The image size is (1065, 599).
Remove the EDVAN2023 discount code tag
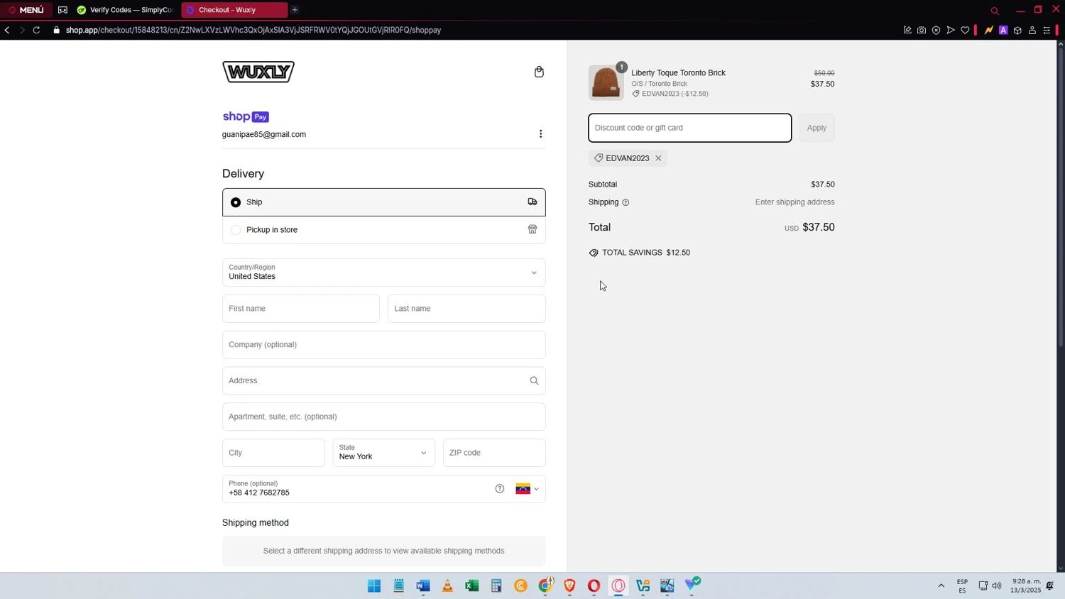point(658,158)
